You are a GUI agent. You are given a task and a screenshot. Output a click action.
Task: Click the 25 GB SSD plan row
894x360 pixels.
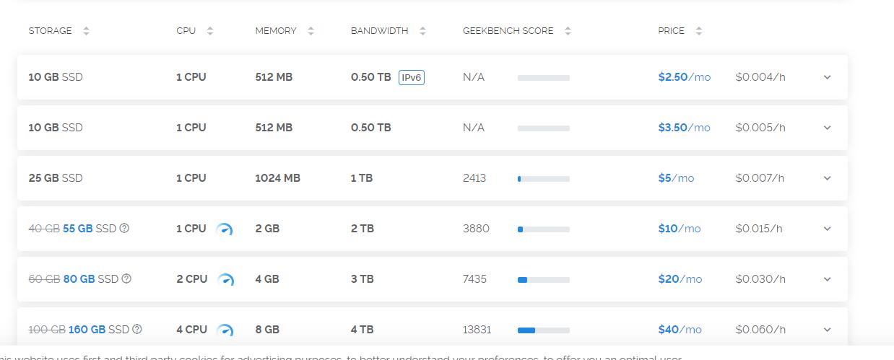433,178
